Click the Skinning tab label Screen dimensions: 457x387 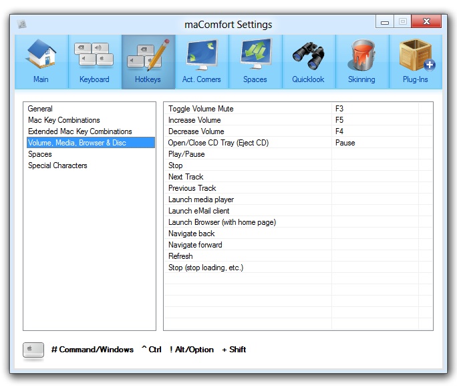[361, 79]
